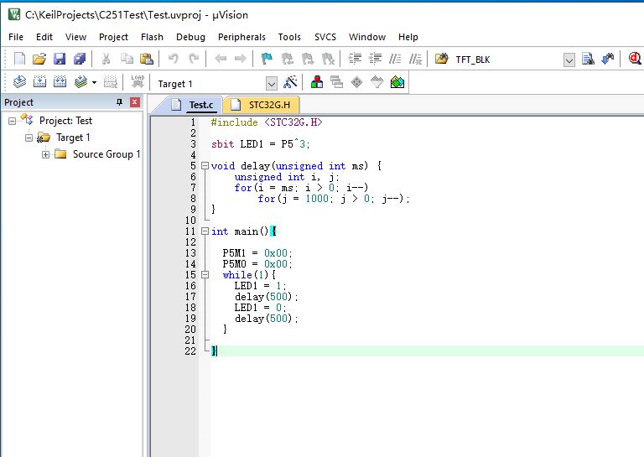Start debug session icon

tap(635, 60)
